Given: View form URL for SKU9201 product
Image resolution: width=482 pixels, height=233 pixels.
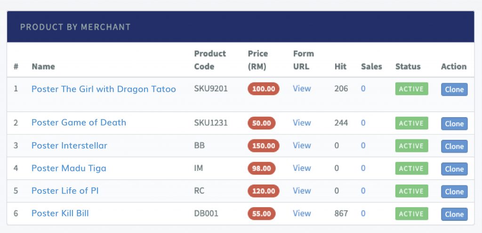Looking at the screenshot, I should pyautogui.click(x=302, y=88).
